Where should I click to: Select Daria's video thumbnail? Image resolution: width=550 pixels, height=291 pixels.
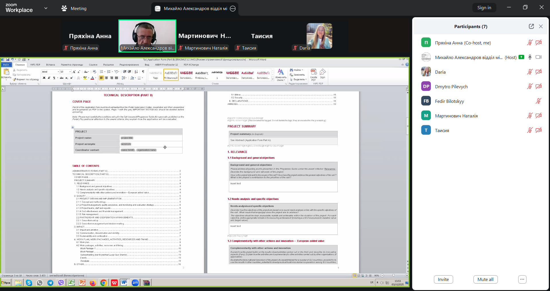(x=319, y=36)
